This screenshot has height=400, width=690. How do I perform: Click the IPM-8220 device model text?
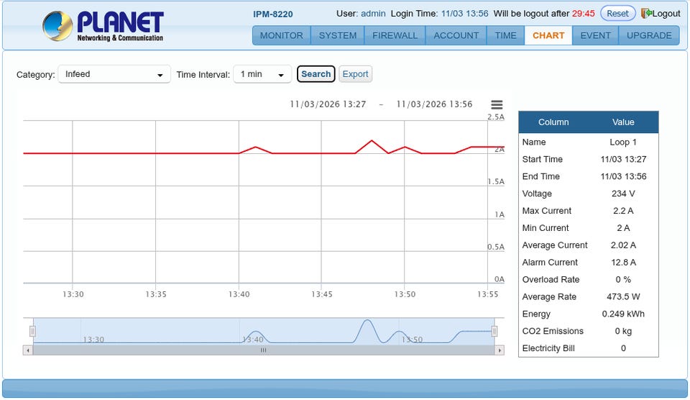coord(273,14)
